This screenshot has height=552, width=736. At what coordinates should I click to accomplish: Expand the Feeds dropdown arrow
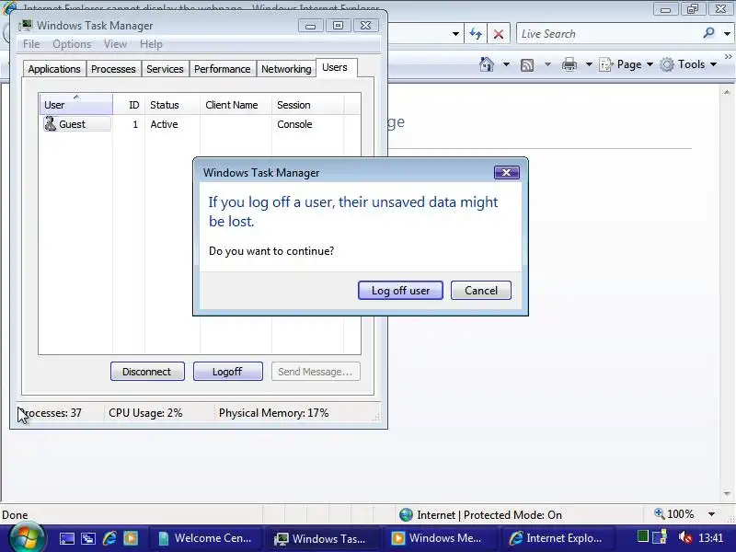[x=547, y=64]
